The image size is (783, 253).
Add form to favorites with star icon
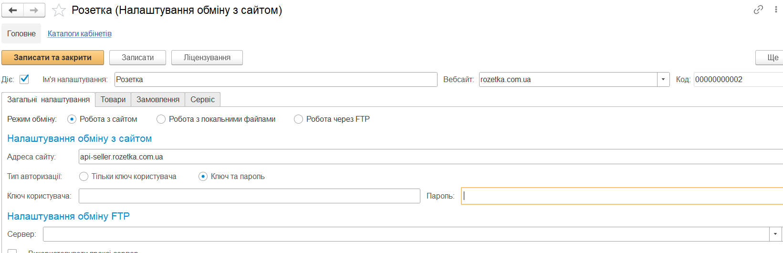pyautogui.click(x=59, y=10)
